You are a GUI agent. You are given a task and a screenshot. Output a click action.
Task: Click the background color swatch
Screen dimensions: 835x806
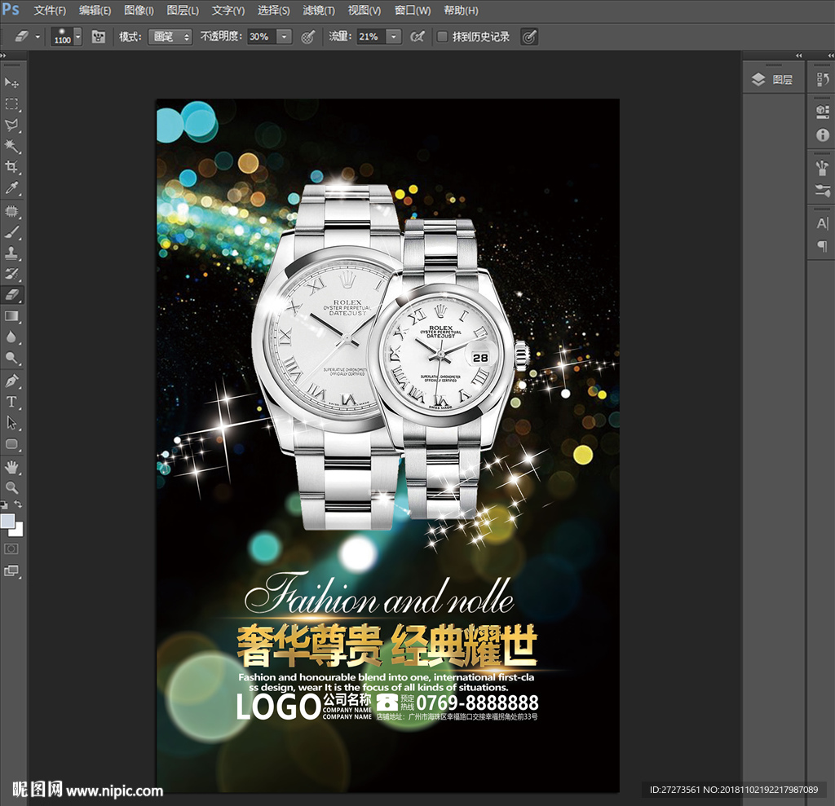tap(20, 531)
